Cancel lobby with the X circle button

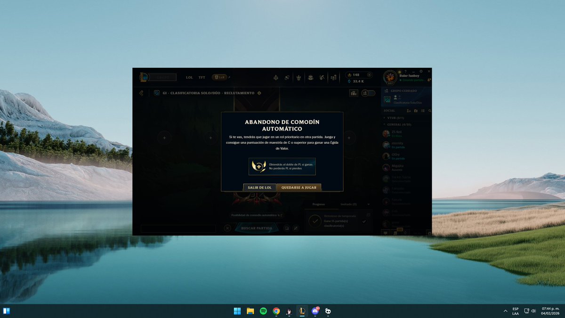click(x=227, y=228)
